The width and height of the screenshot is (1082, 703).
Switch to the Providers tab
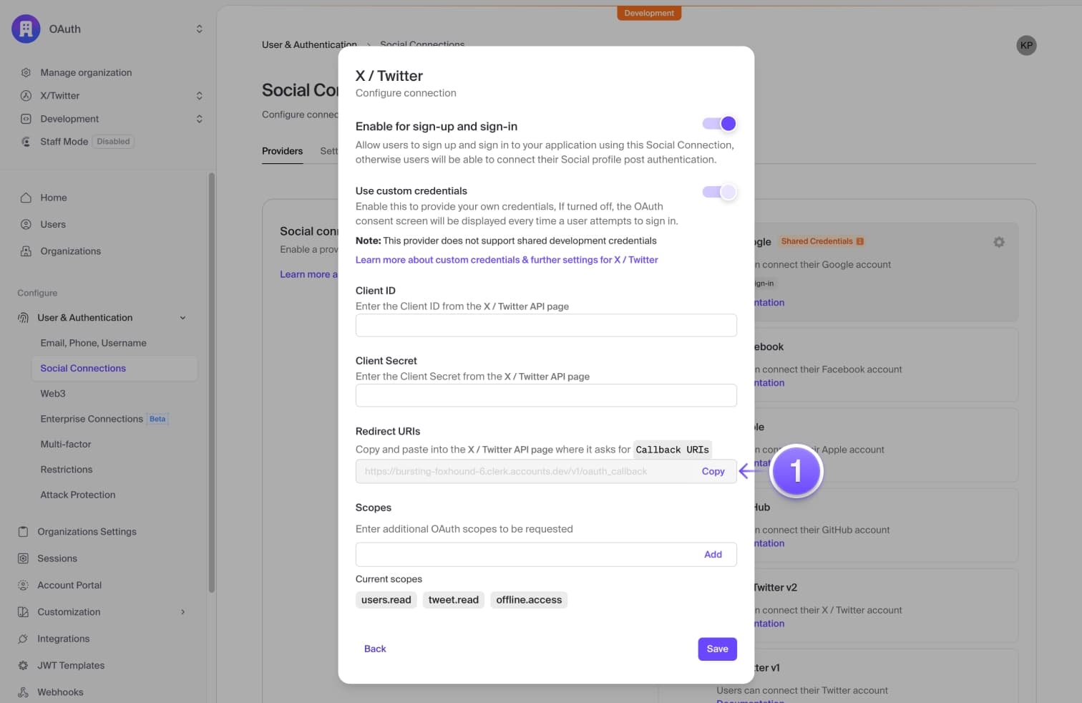tap(282, 151)
